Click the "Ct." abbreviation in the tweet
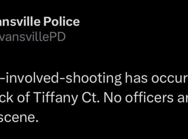Viewport: 188px width, 139px height. 91,98
